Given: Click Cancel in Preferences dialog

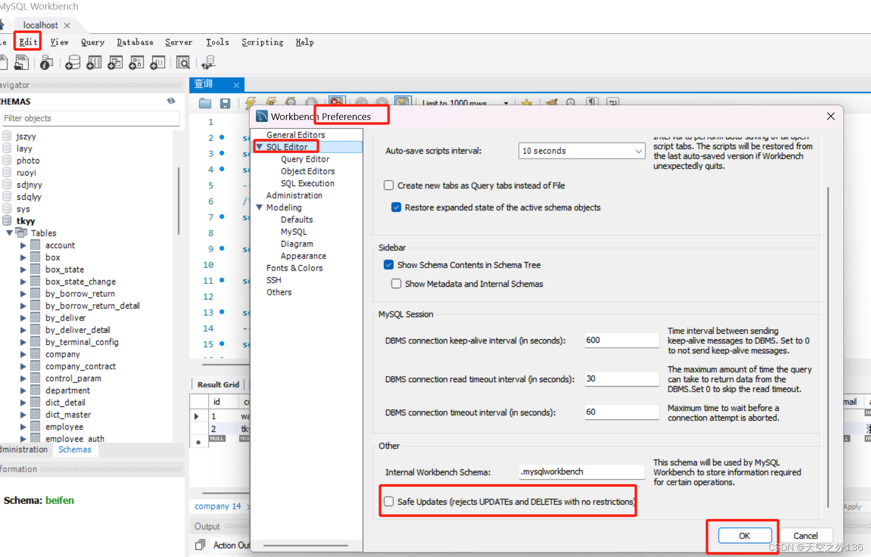Looking at the screenshot, I should 805,535.
